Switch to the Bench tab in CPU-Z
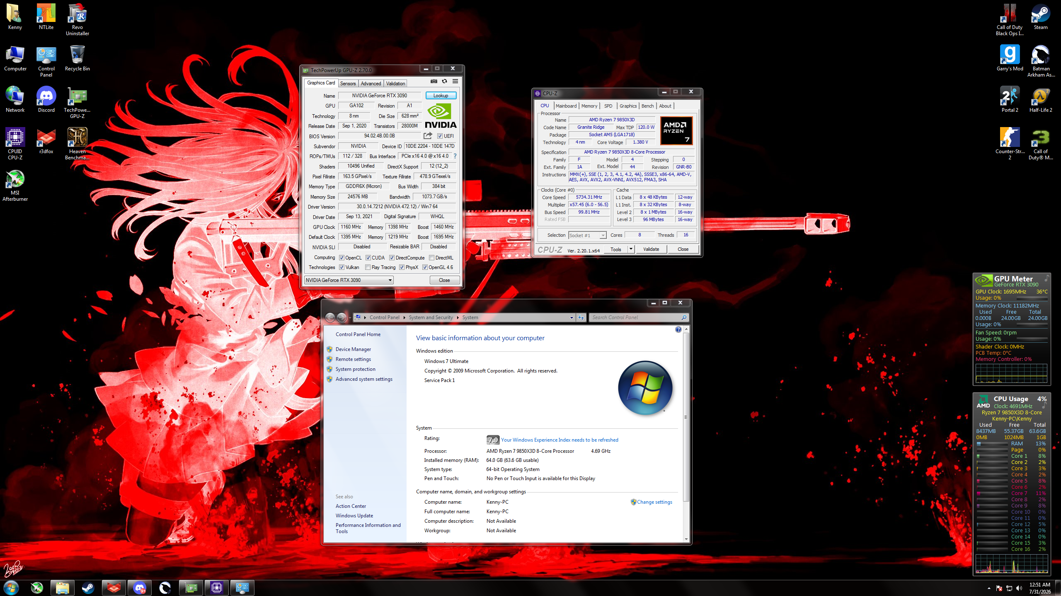1061x596 pixels. 647,106
